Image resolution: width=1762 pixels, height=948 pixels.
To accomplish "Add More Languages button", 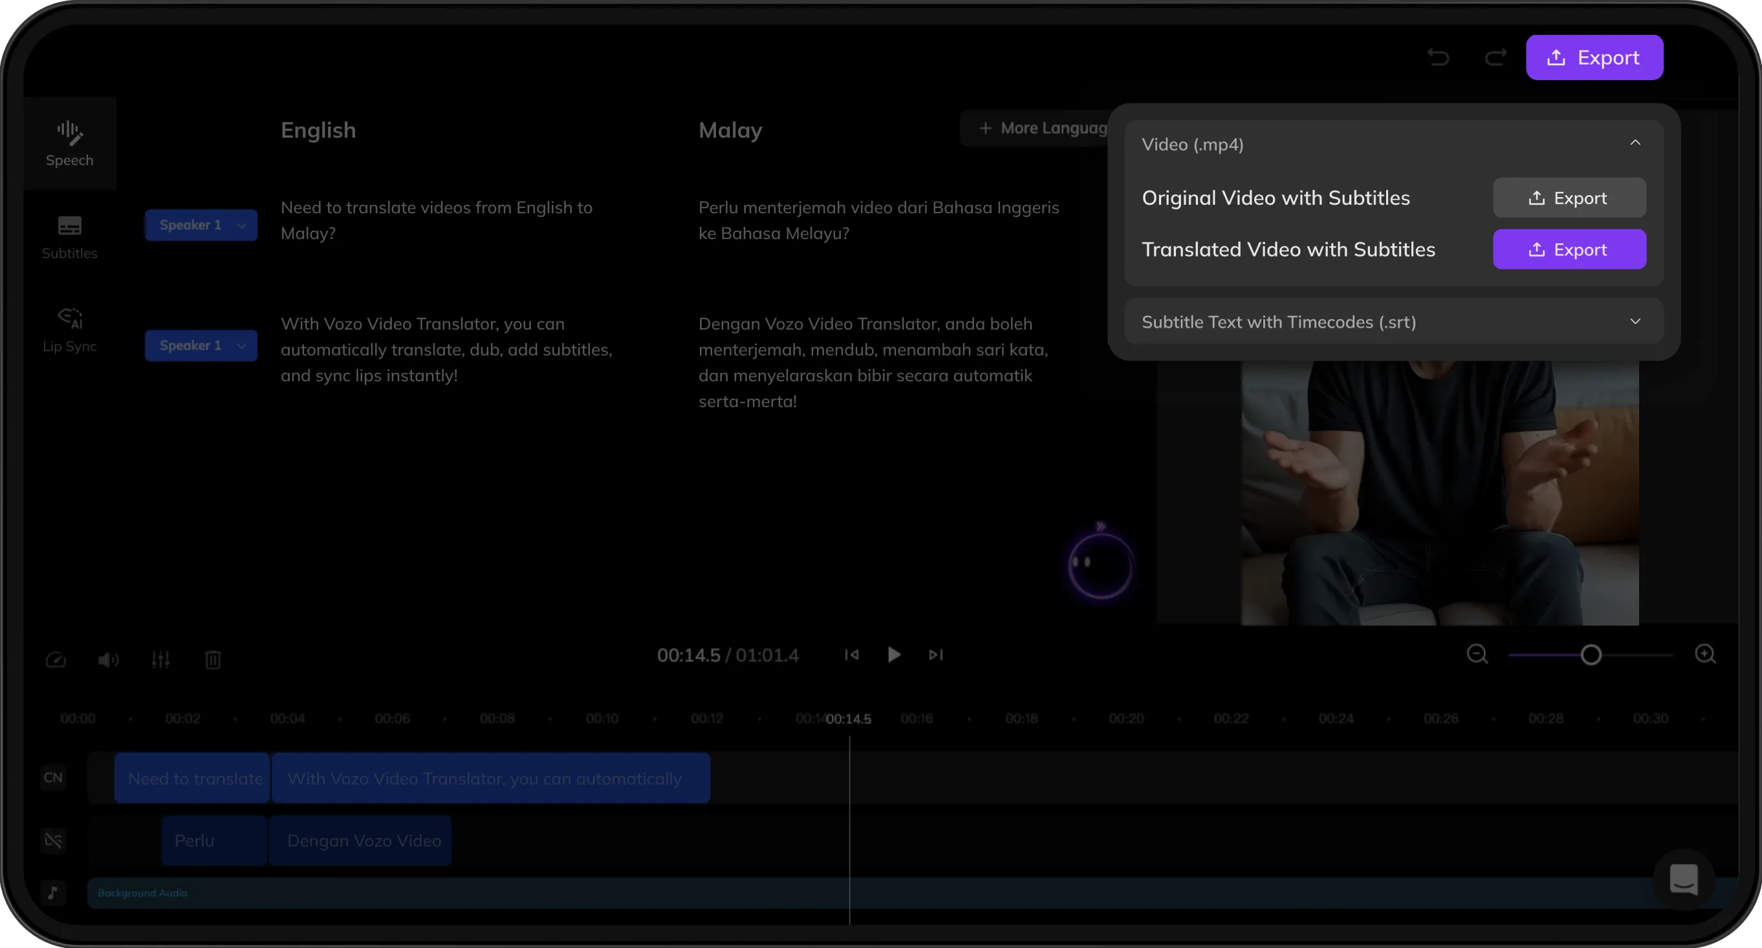I will 1034,128.
